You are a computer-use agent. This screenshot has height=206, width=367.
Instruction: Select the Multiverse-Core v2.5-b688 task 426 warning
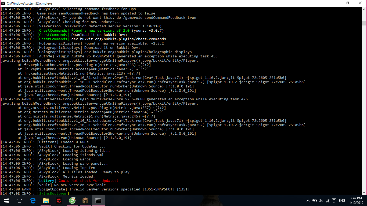coord(124,99)
